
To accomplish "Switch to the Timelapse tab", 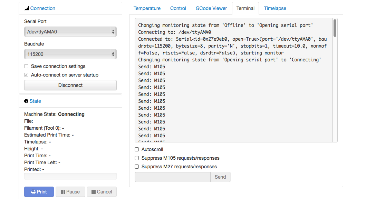I will point(275,8).
